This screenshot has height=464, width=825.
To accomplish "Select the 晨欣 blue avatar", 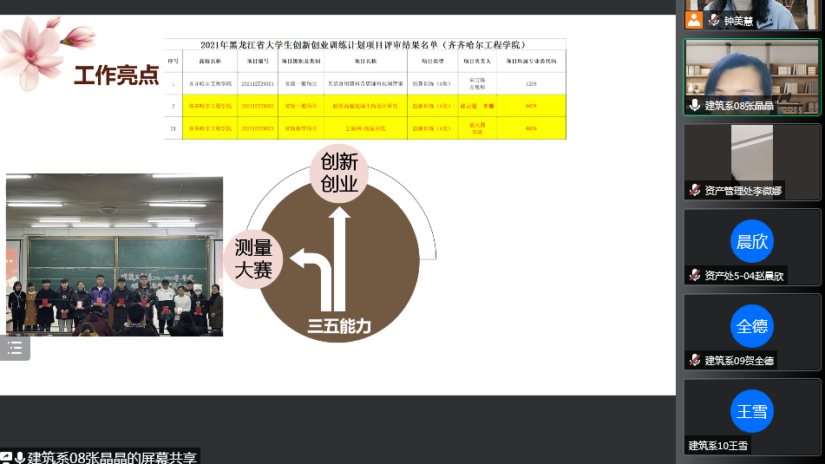I will pos(751,242).
